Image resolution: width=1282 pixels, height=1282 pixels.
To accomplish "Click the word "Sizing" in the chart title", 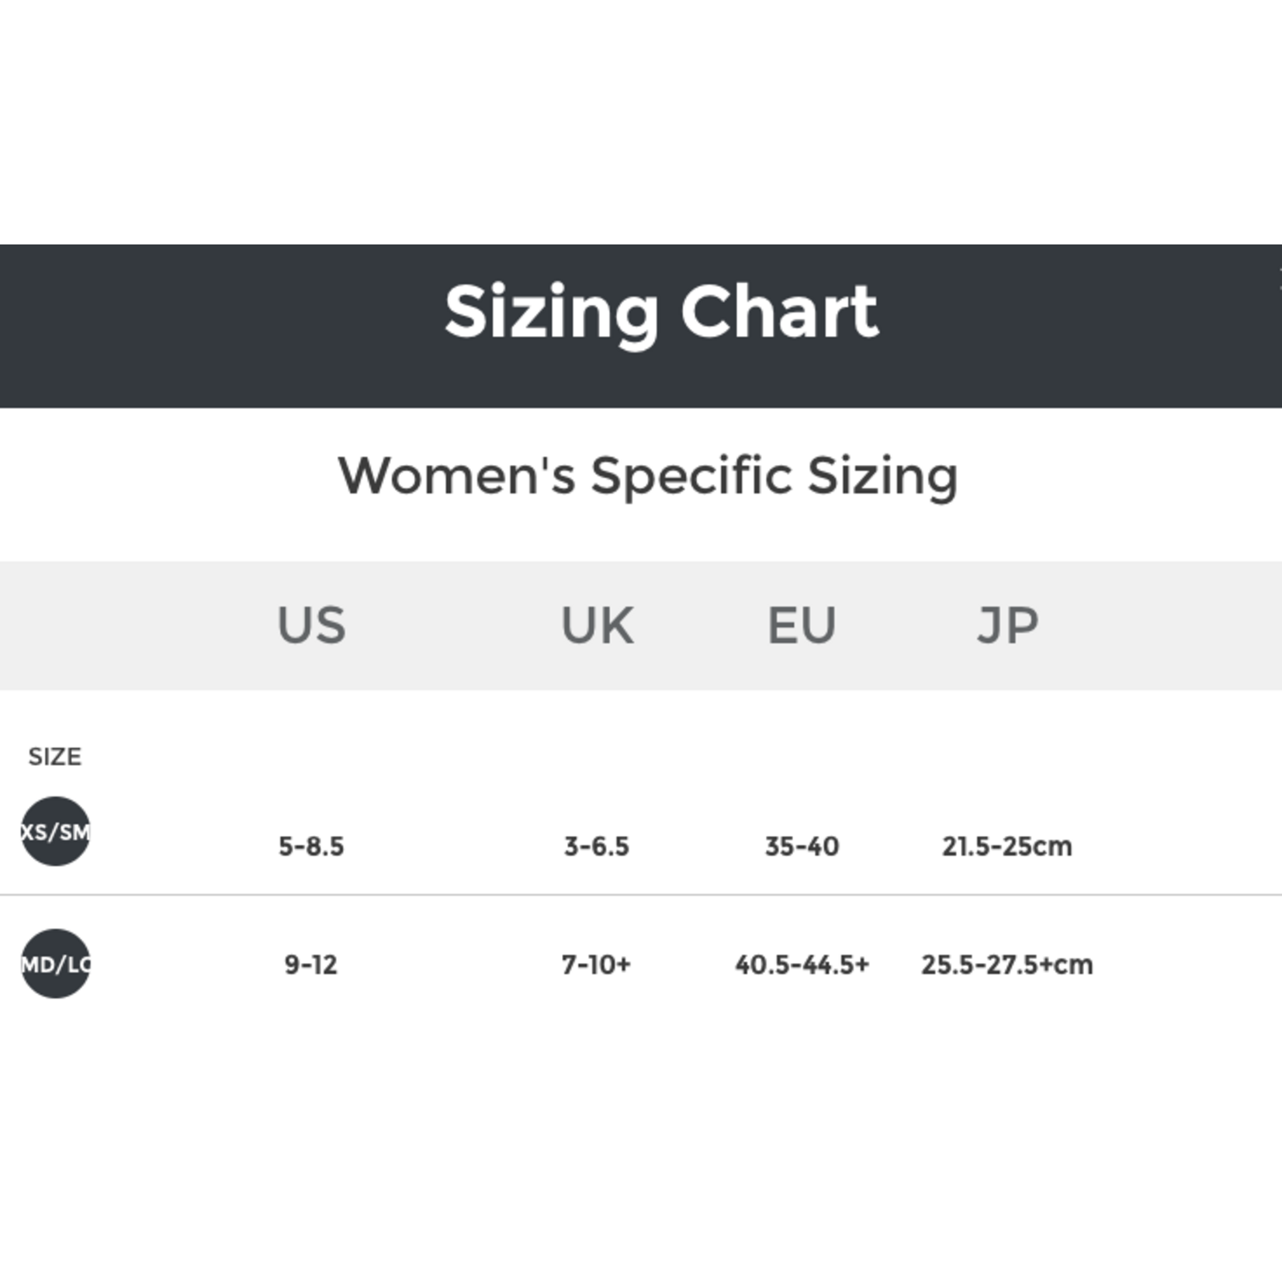I will click(x=551, y=312).
